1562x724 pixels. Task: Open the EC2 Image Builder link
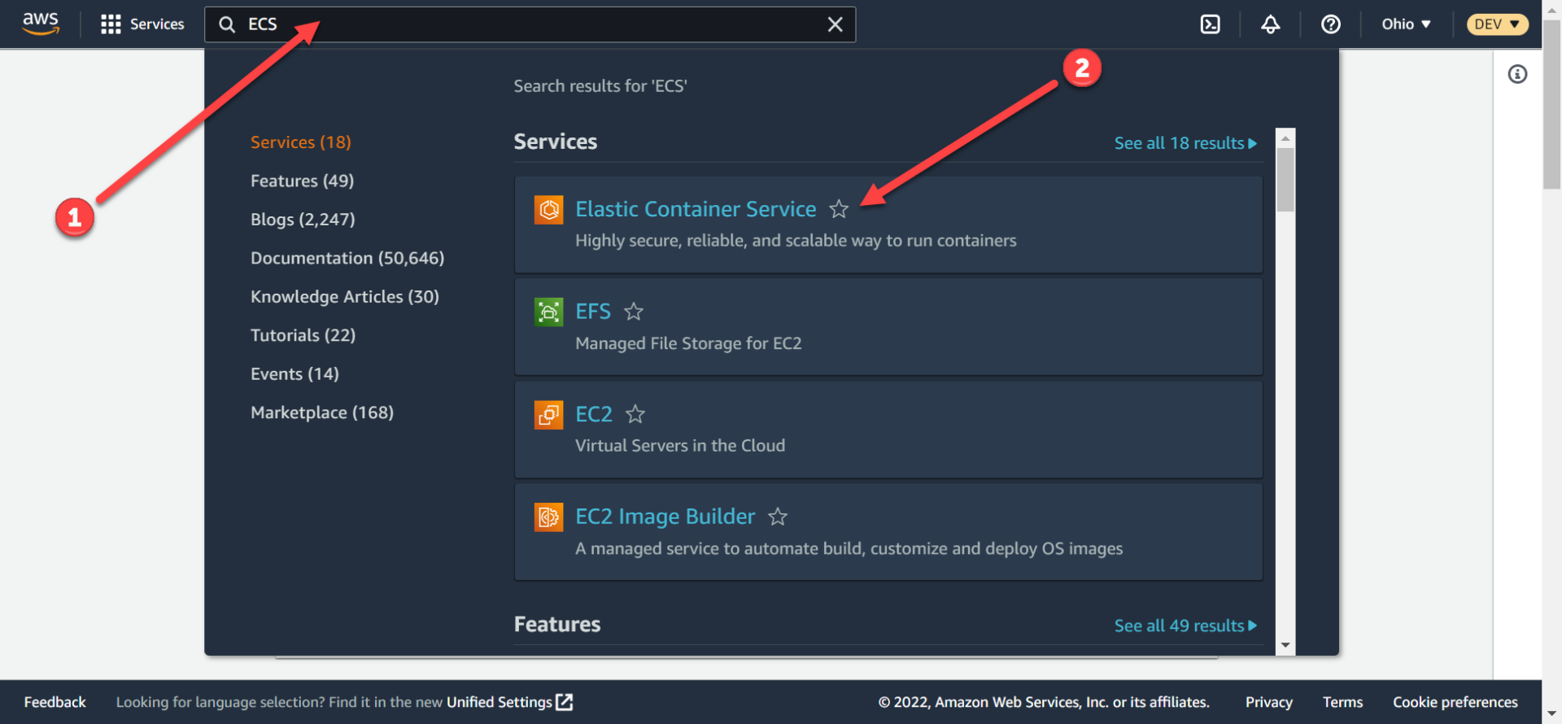[x=665, y=517]
